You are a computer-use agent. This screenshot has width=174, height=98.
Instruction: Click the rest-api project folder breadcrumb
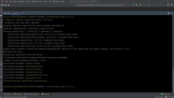pyautogui.click(x=5, y=5)
